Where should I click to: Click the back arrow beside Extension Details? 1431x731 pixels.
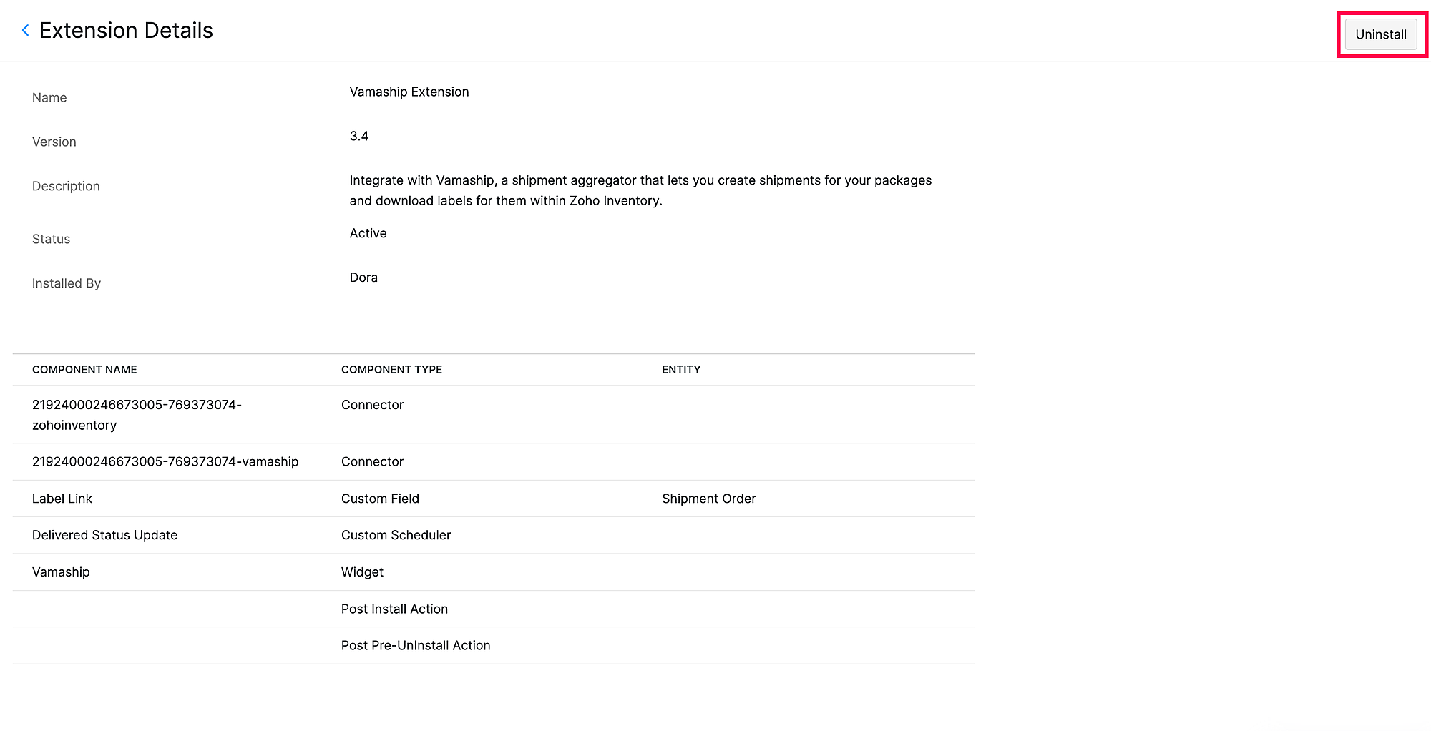[x=26, y=30]
